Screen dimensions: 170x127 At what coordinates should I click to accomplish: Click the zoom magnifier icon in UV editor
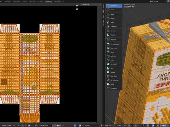77,6
